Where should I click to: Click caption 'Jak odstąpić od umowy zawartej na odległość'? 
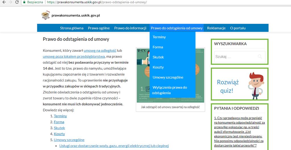tap(171, 107)
